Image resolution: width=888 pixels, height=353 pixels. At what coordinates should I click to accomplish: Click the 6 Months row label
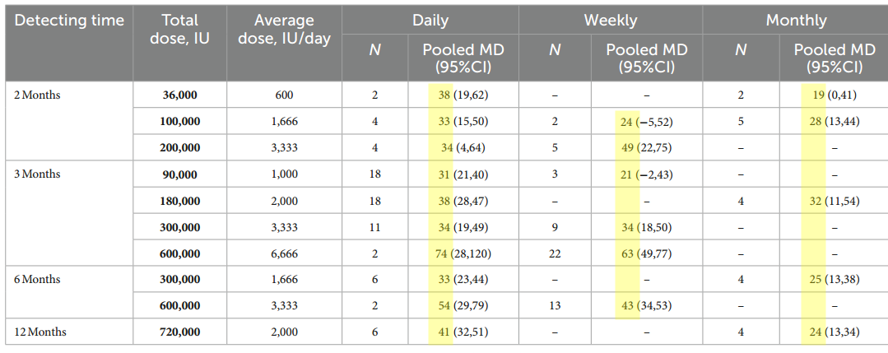click(x=38, y=280)
